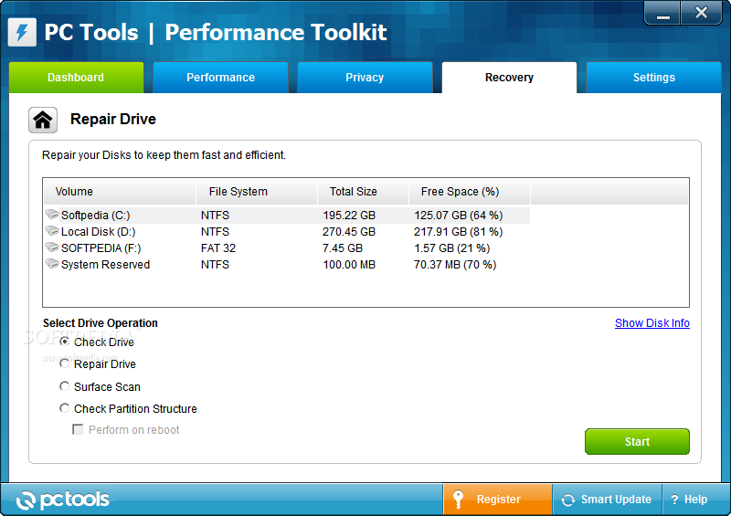Click the Register button label

coord(498,500)
